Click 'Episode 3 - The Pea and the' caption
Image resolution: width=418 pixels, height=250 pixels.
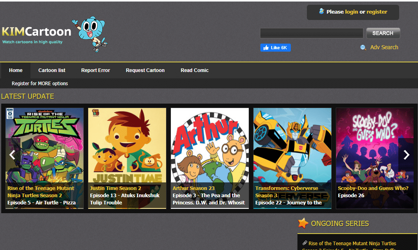pos(206,196)
